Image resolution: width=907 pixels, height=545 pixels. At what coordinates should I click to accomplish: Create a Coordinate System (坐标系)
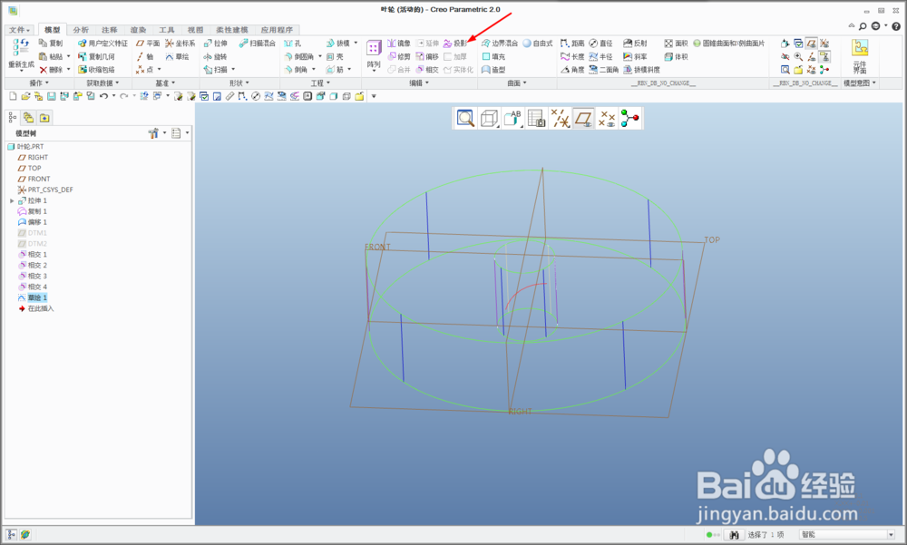pos(180,44)
